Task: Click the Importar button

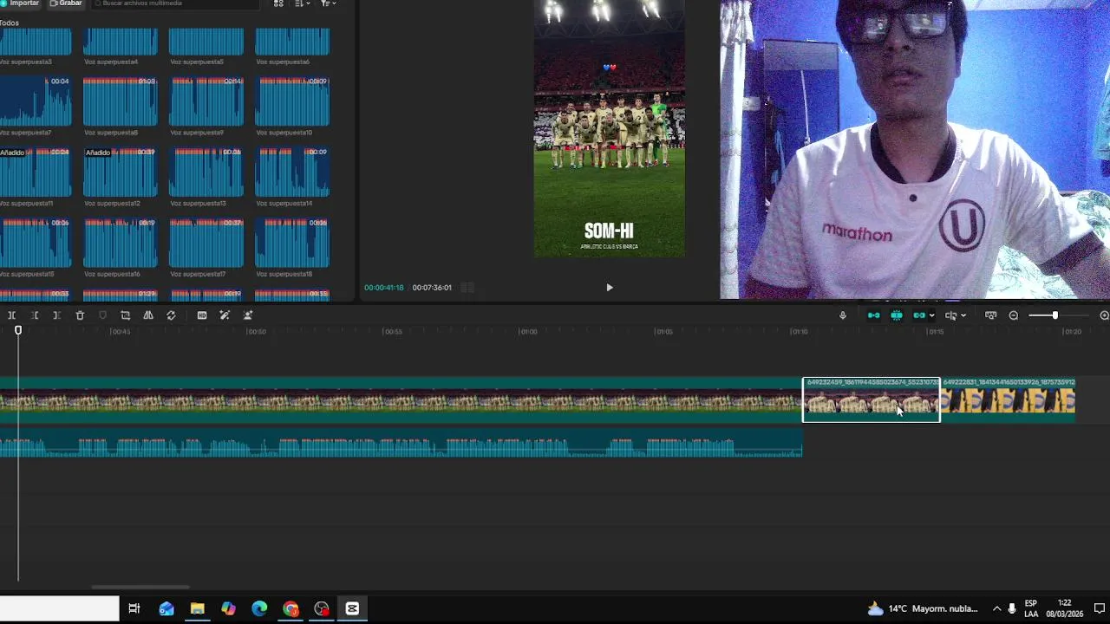Action: tap(21, 3)
